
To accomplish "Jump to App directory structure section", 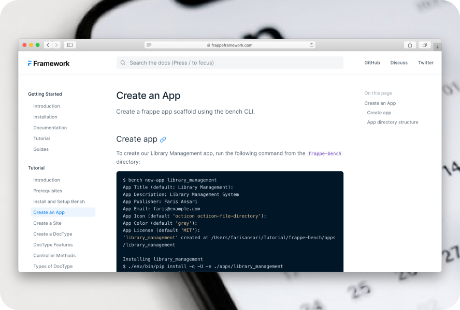I will pos(393,122).
